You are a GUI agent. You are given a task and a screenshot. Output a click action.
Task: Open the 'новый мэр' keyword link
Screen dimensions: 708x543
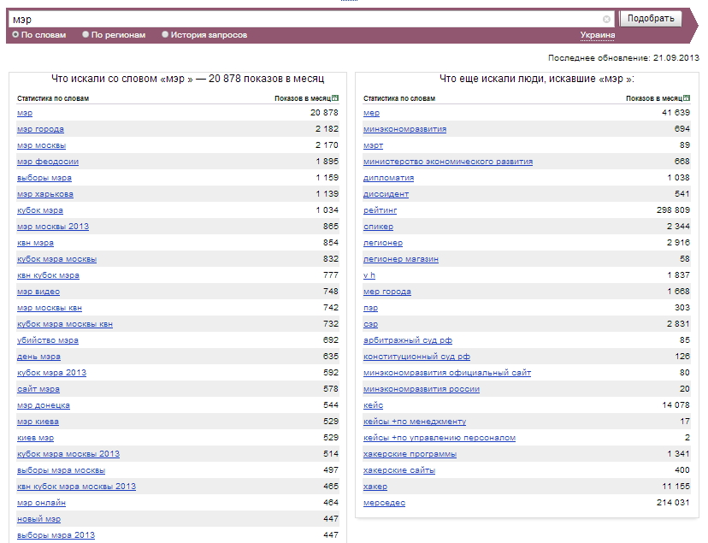click(38, 519)
